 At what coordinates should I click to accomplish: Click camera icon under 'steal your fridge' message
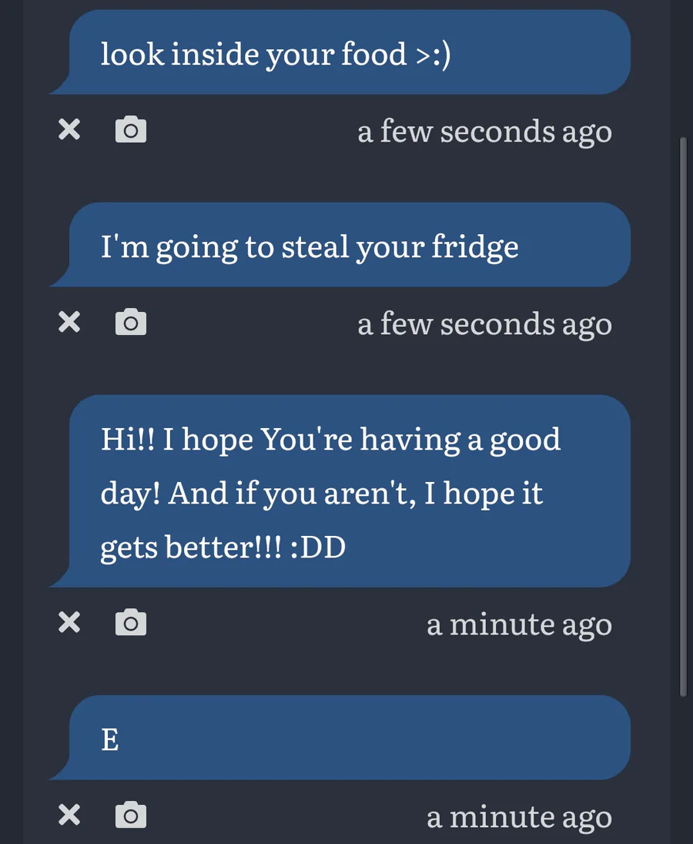pyautogui.click(x=131, y=322)
